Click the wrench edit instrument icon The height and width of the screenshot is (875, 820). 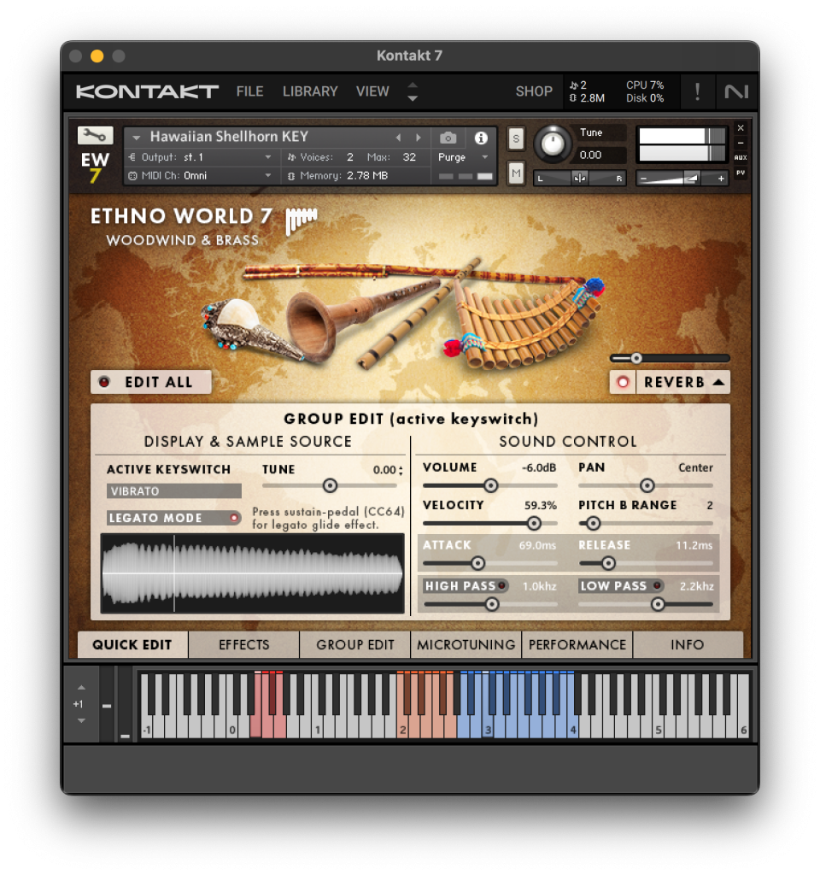[95, 135]
